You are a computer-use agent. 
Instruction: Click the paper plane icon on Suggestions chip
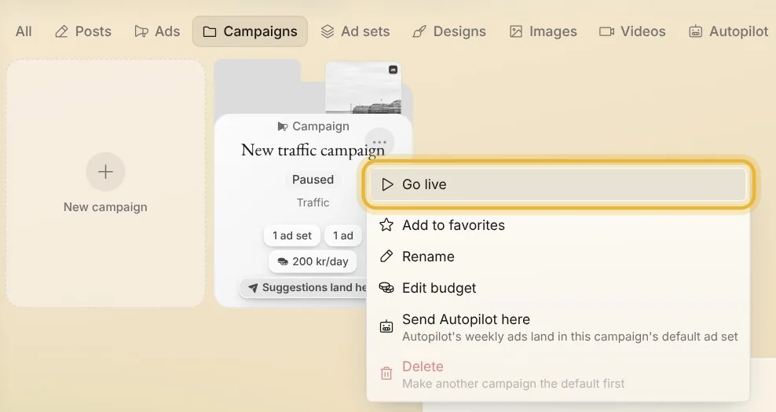(253, 288)
